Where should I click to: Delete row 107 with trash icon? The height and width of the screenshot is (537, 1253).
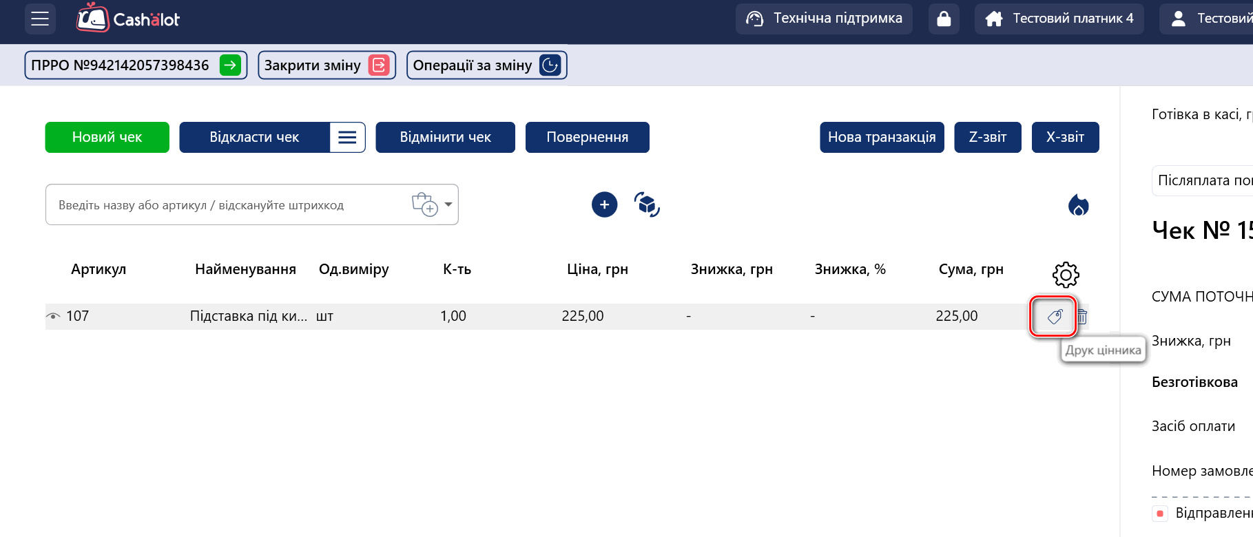pyautogui.click(x=1082, y=317)
